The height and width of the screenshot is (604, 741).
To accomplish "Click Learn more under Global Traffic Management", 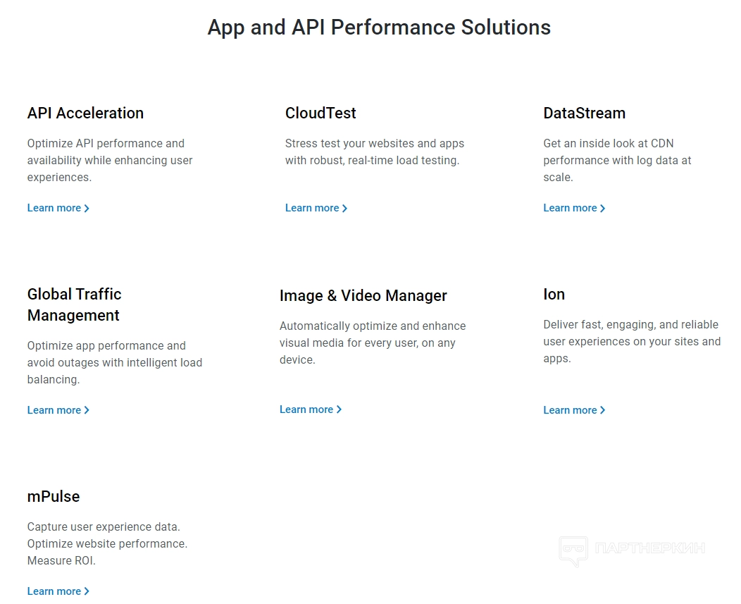I will click(54, 410).
